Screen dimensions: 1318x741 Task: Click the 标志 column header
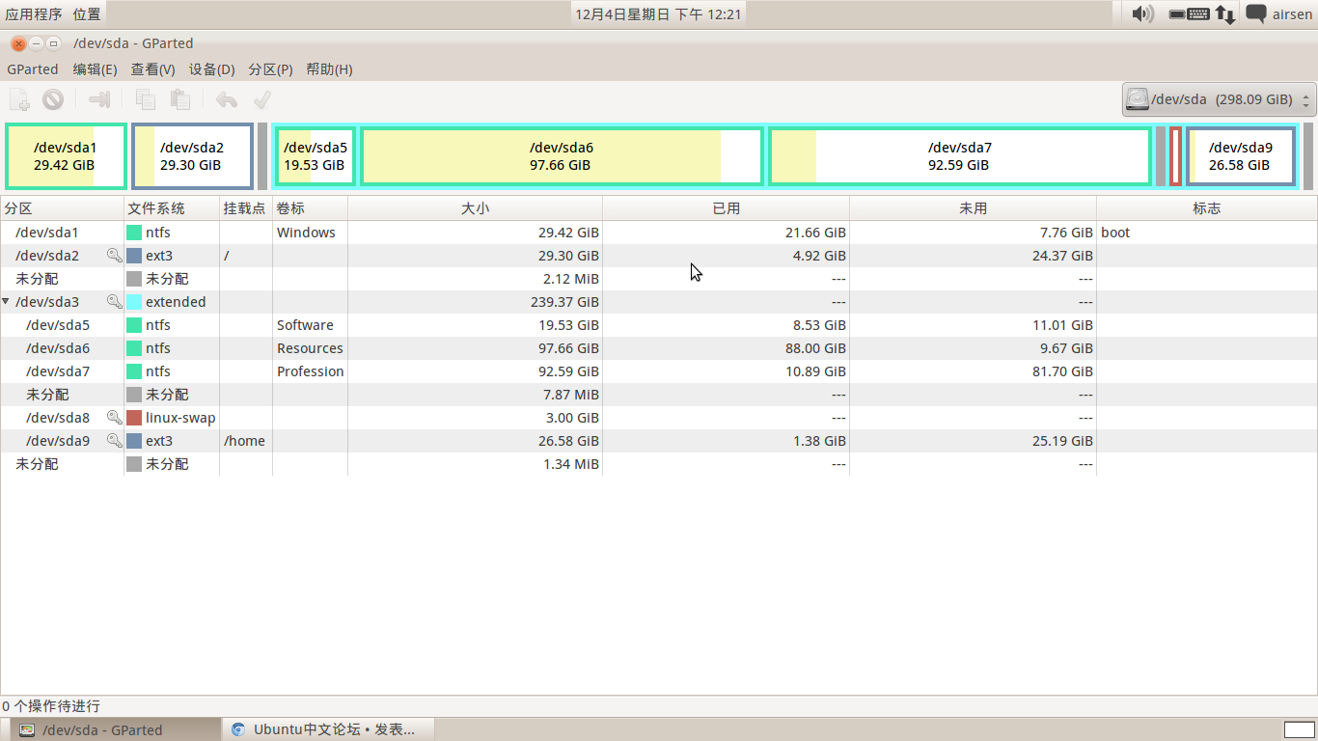click(1207, 208)
